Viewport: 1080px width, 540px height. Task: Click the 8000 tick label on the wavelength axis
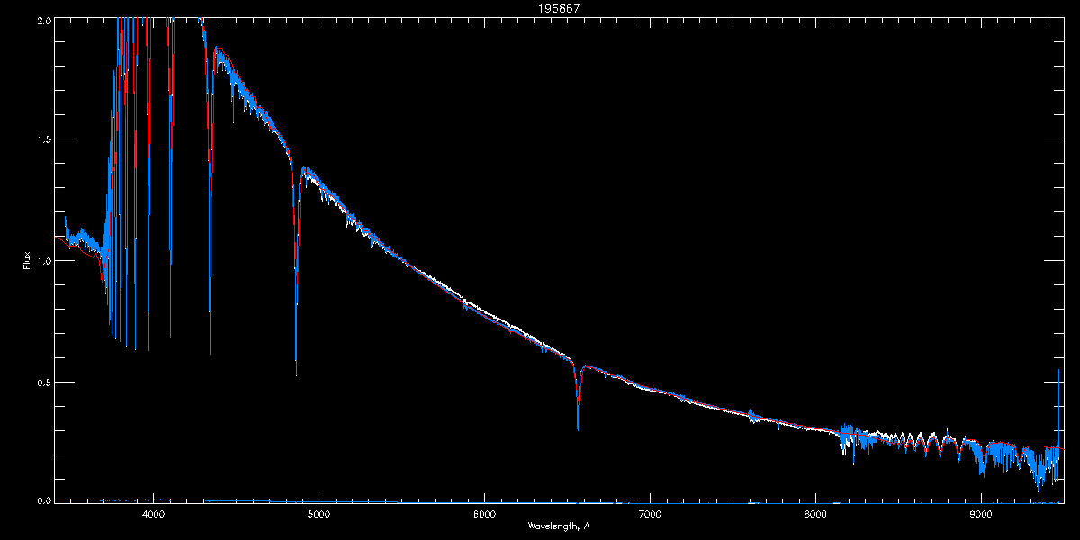click(x=815, y=515)
